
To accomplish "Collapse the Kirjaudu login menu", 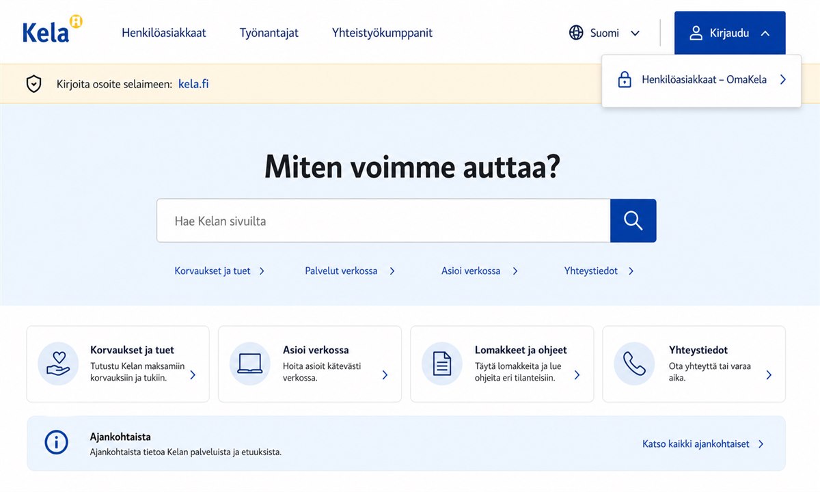I will (730, 33).
